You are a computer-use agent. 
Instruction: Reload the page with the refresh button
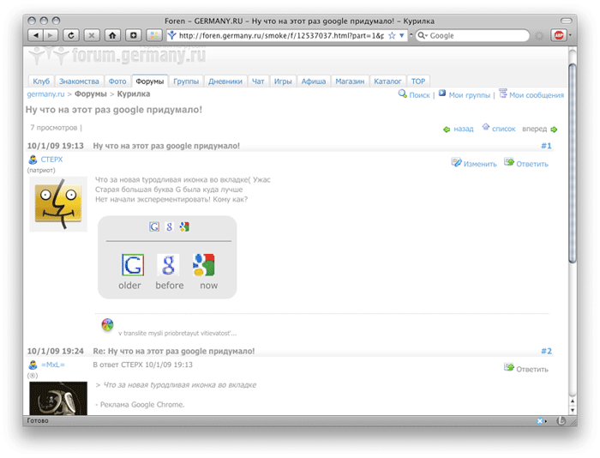click(70, 35)
